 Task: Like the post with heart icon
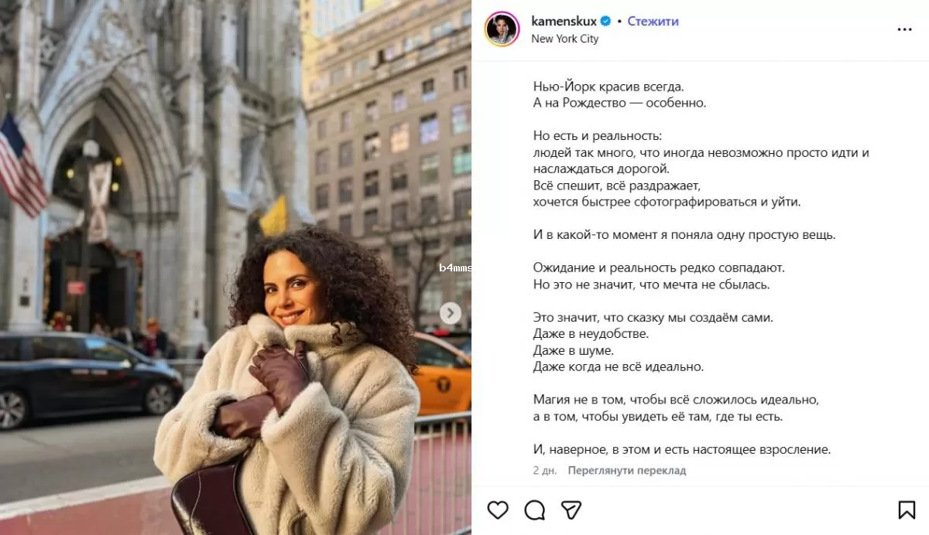498,509
